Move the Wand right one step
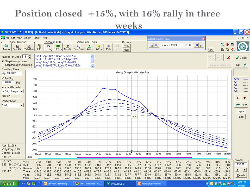 pos(244,170)
